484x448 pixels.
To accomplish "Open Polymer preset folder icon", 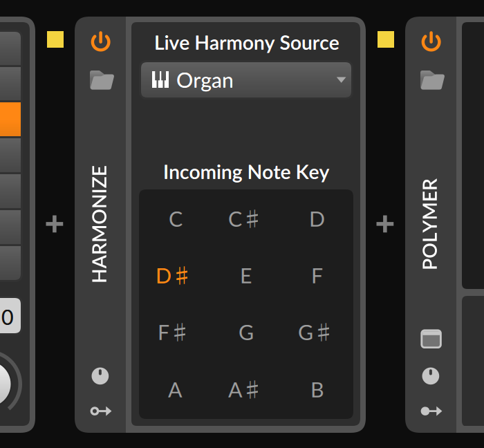I will tap(431, 80).
